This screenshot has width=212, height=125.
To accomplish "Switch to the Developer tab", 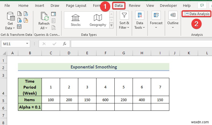I will 168,5.
